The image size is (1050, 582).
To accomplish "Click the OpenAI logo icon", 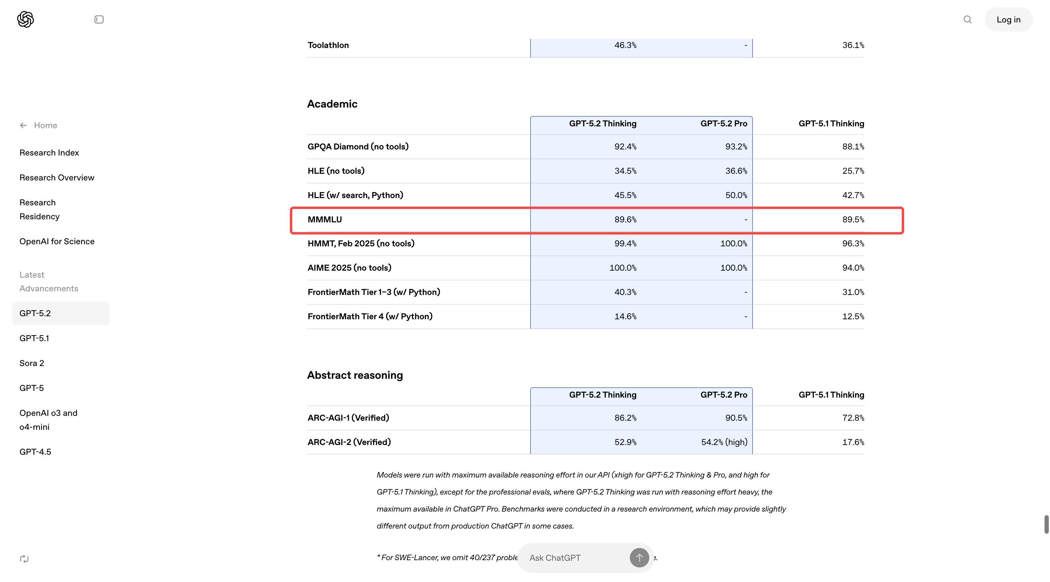I will point(25,19).
